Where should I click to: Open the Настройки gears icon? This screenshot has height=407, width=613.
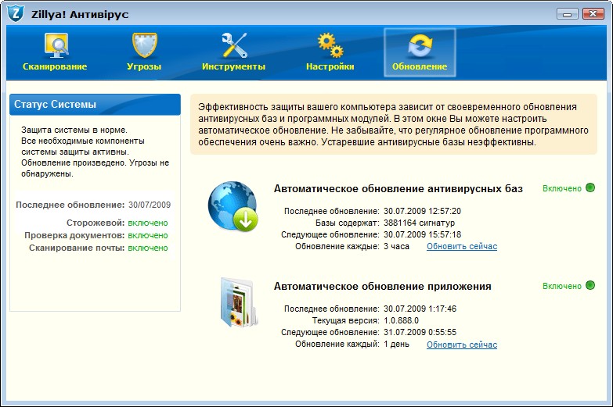(x=330, y=45)
